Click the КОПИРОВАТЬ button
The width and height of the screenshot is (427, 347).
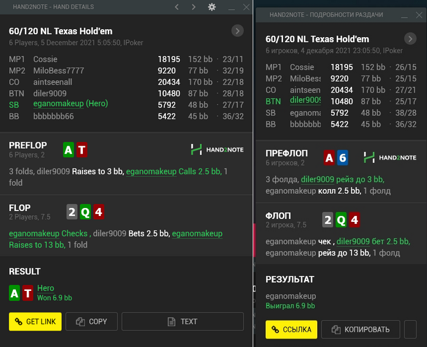click(x=361, y=329)
